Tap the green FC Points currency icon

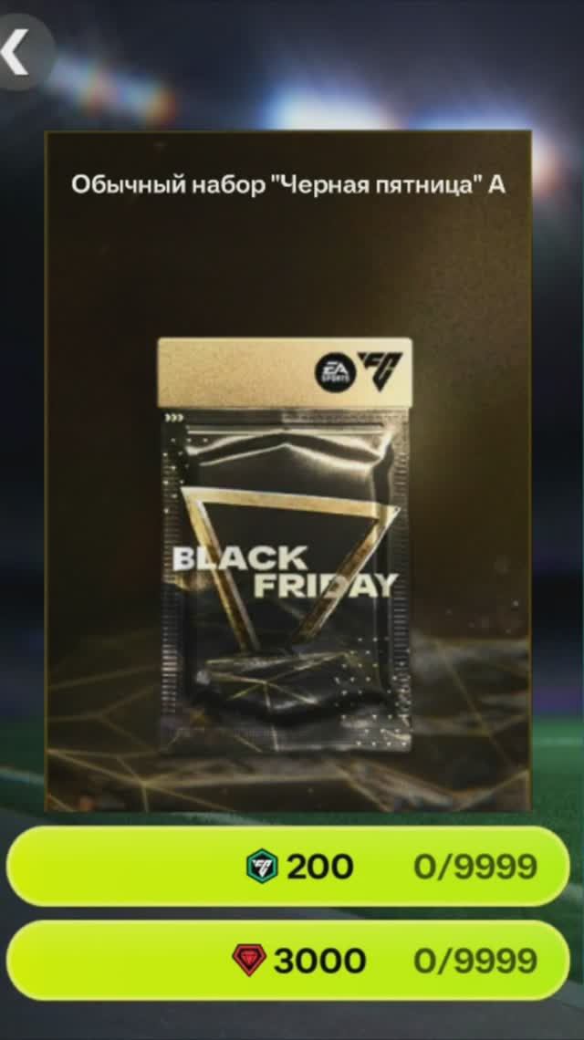tap(264, 867)
